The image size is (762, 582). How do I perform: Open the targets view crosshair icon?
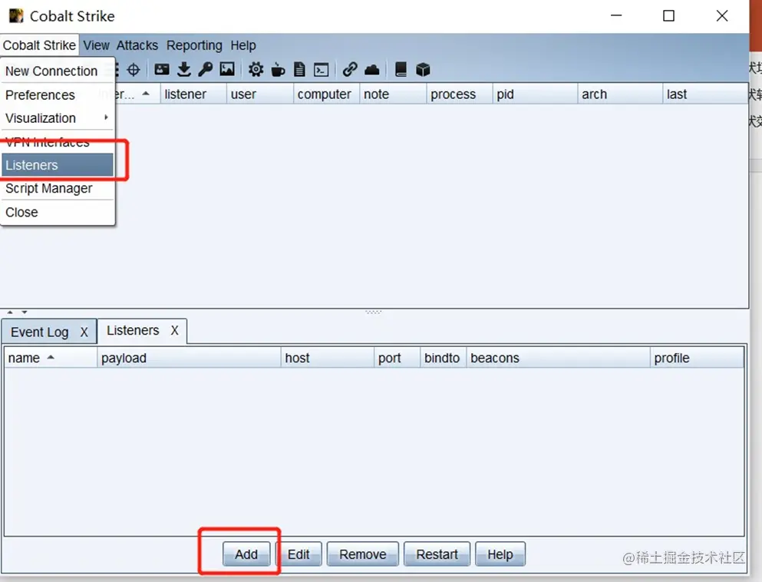point(134,70)
